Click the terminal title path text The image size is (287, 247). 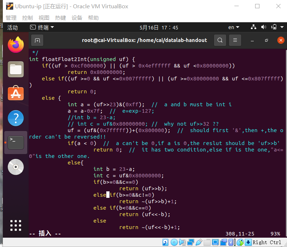[x=145, y=40]
